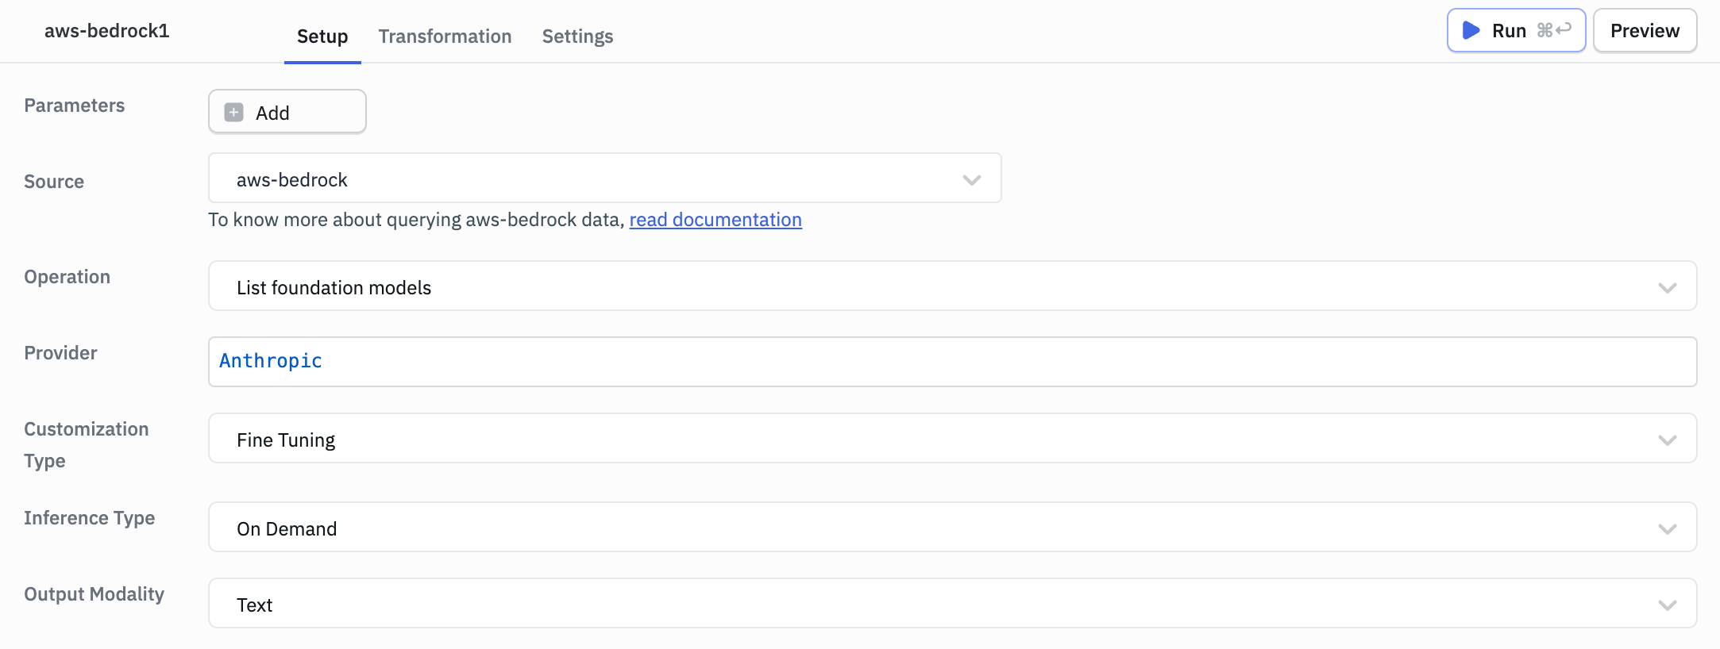Click the Parameters label
The image size is (1720, 649).
click(x=75, y=106)
